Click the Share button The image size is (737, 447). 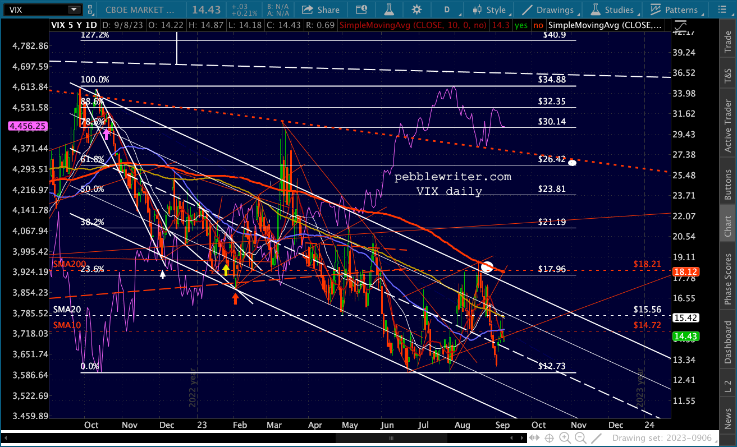point(321,10)
